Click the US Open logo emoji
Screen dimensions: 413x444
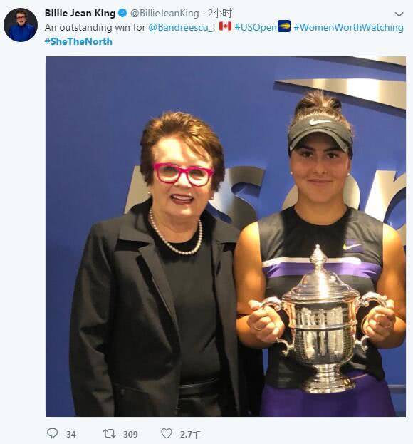click(284, 26)
